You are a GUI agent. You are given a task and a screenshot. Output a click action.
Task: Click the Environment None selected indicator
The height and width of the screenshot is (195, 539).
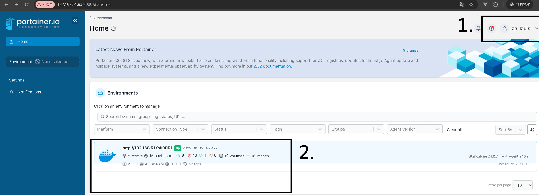43,62
